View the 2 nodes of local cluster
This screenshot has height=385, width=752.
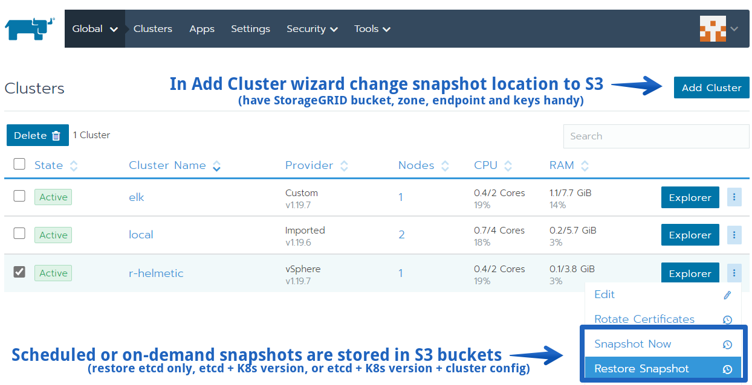401,235
